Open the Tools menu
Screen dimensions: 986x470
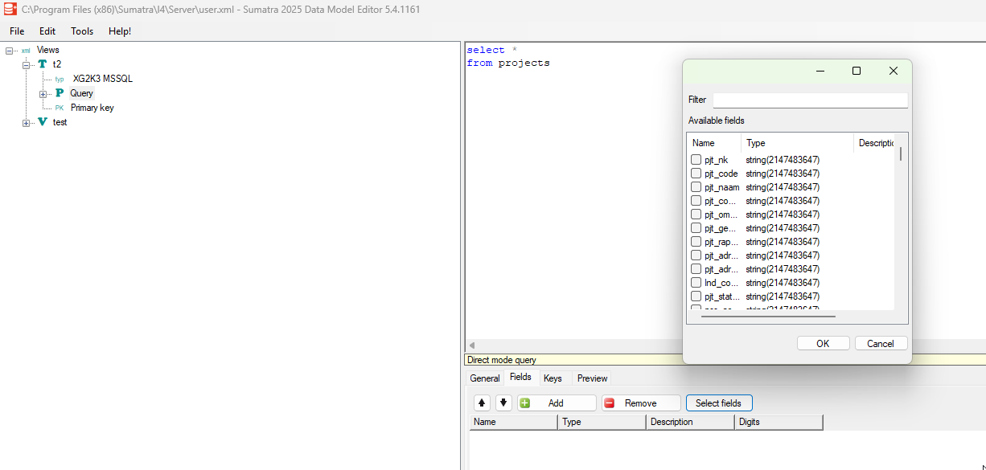coord(82,31)
